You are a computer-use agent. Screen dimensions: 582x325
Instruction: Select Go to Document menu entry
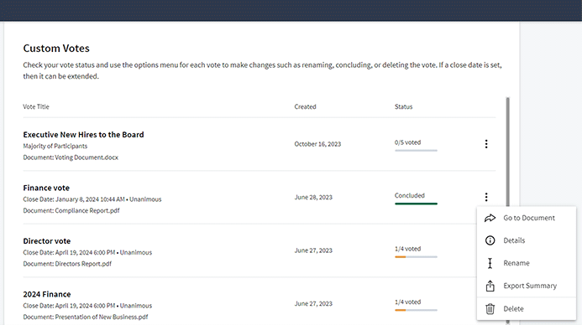527,218
